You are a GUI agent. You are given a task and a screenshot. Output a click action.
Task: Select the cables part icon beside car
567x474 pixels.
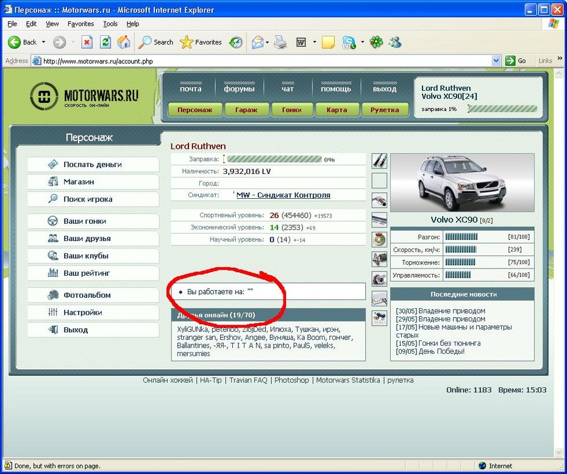tap(379, 161)
